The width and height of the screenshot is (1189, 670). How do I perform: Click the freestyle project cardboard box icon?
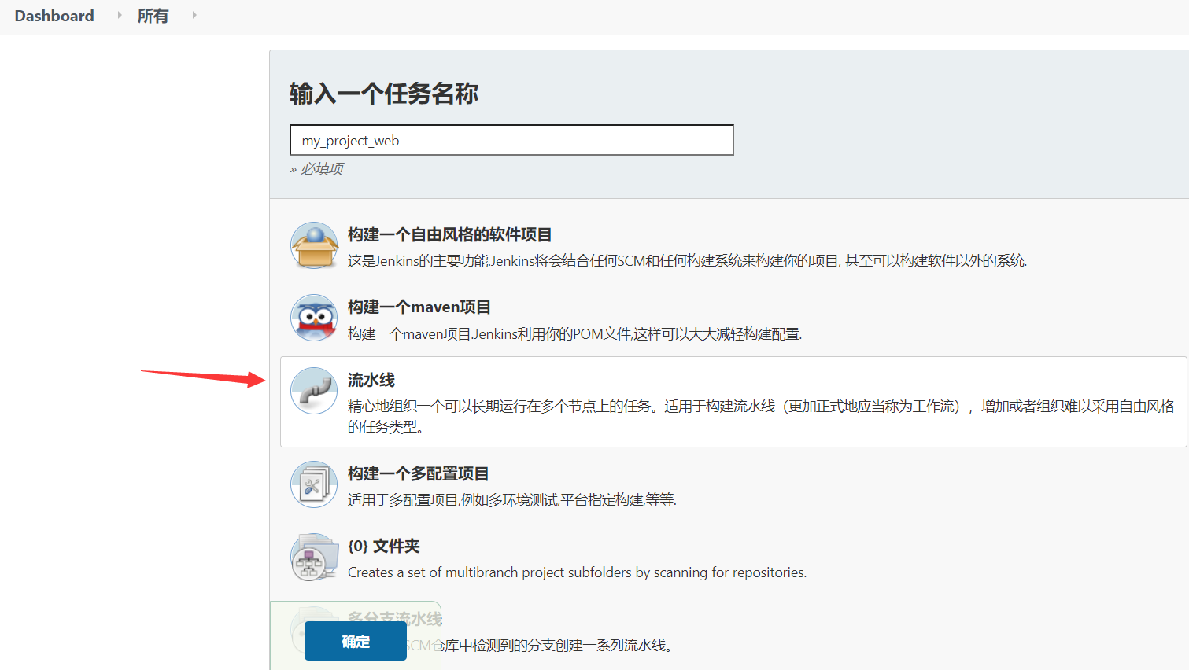pyautogui.click(x=314, y=245)
